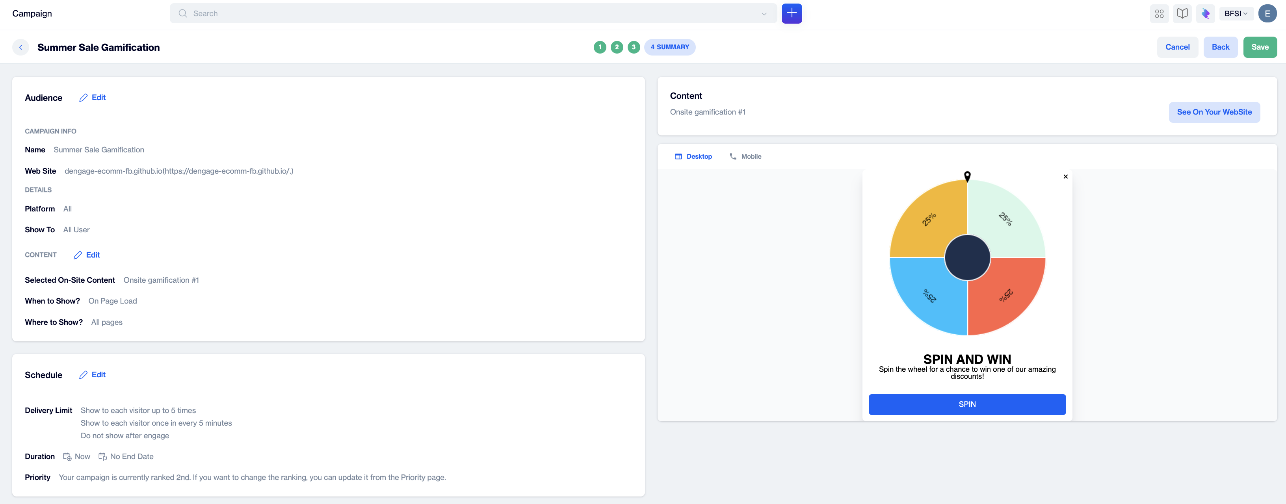Click the wheel pointer pin marker

click(967, 176)
